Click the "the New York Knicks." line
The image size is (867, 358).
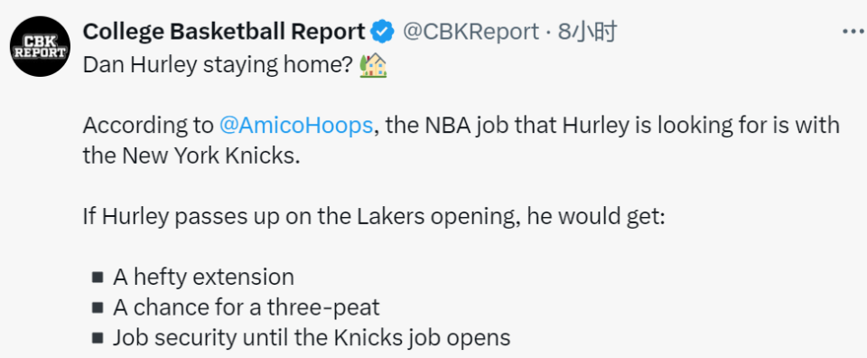191,156
